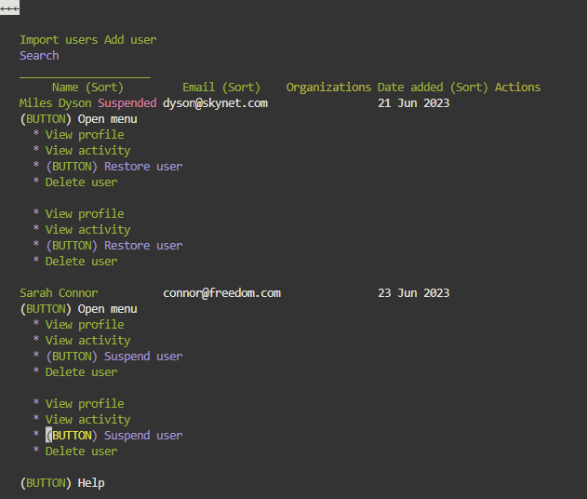The height and width of the screenshot is (499, 587).
Task: Restore user button in Miles Dyson's duplicate second list
Action: coord(114,246)
